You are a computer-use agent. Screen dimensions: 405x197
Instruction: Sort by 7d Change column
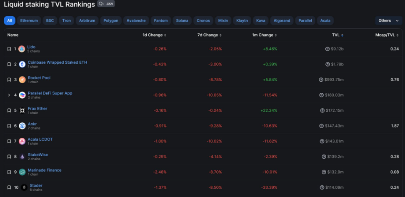click(x=210, y=35)
